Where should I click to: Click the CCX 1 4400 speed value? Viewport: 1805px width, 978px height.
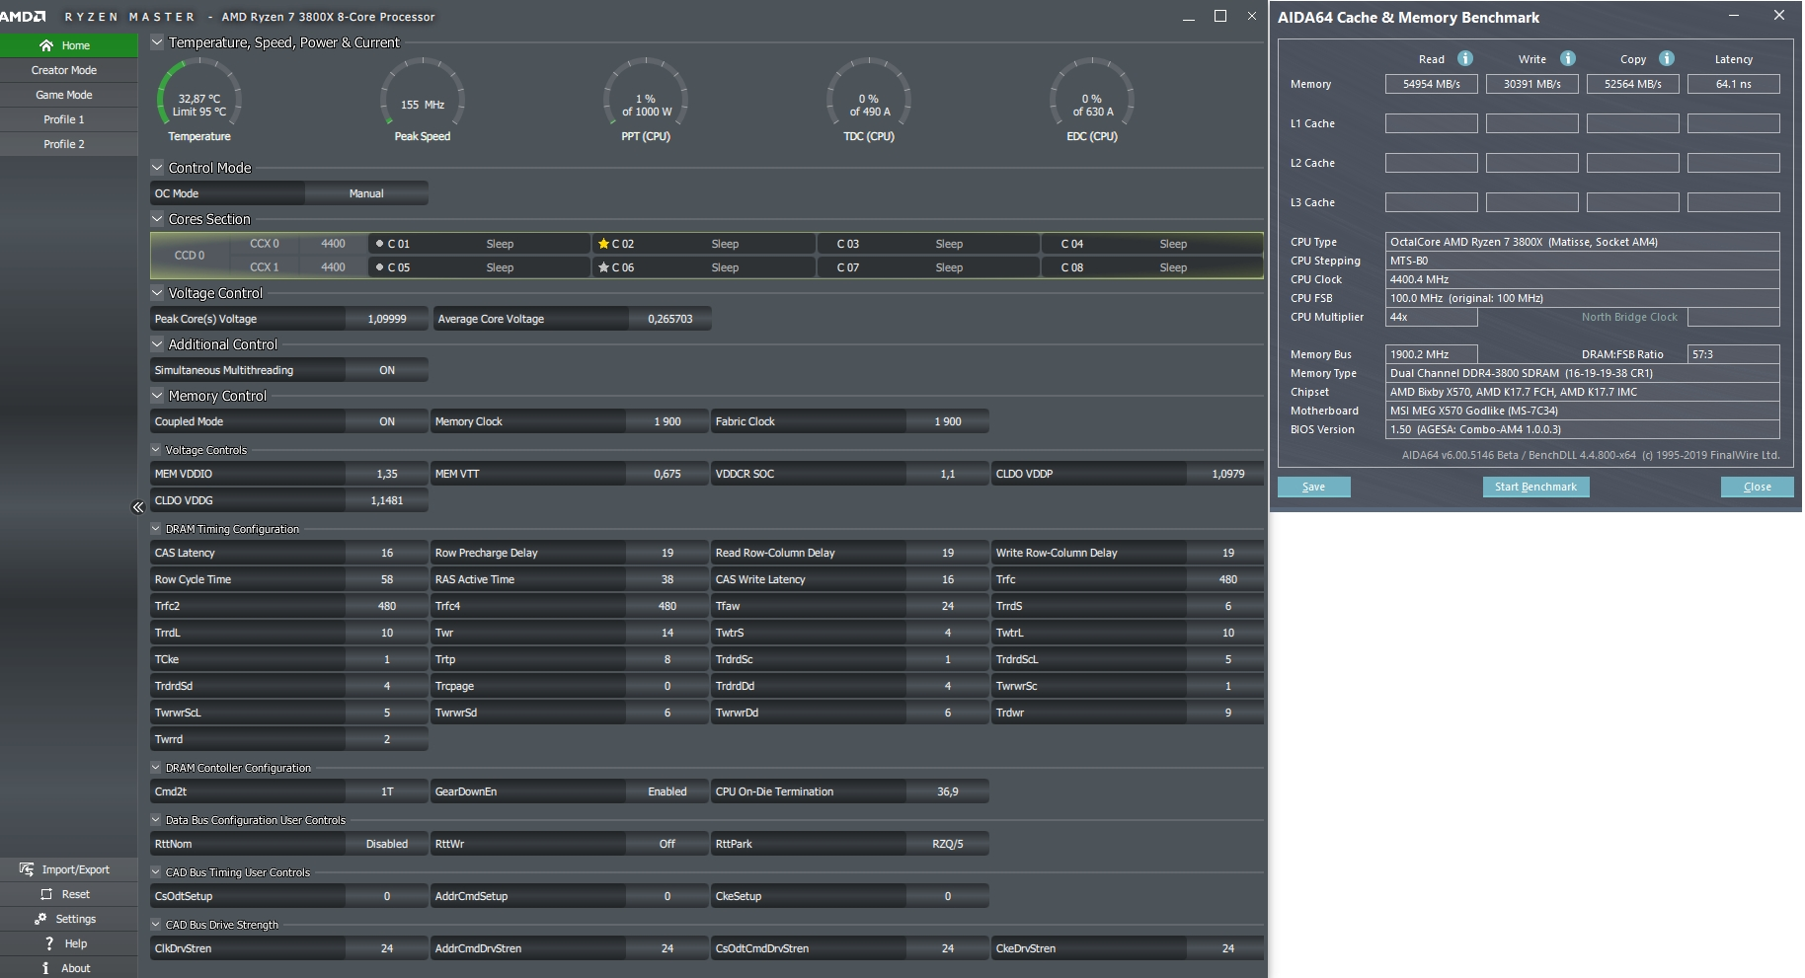click(x=333, y=267)
